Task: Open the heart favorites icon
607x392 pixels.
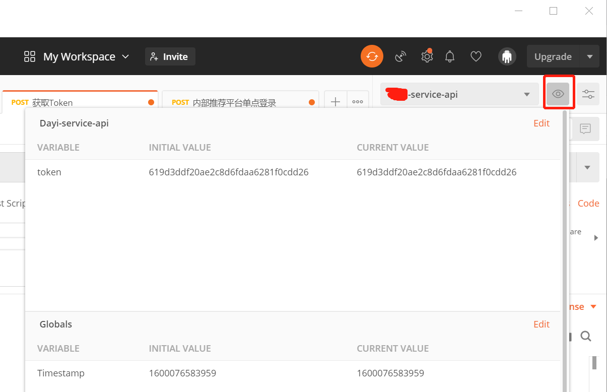Action: click(476, 56)
